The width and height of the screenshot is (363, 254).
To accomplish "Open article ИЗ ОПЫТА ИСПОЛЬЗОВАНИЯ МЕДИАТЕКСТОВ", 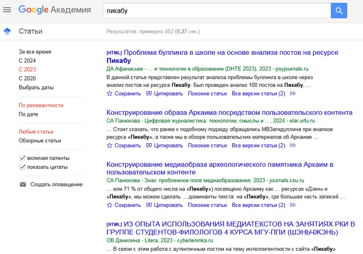I will (231, 228).
